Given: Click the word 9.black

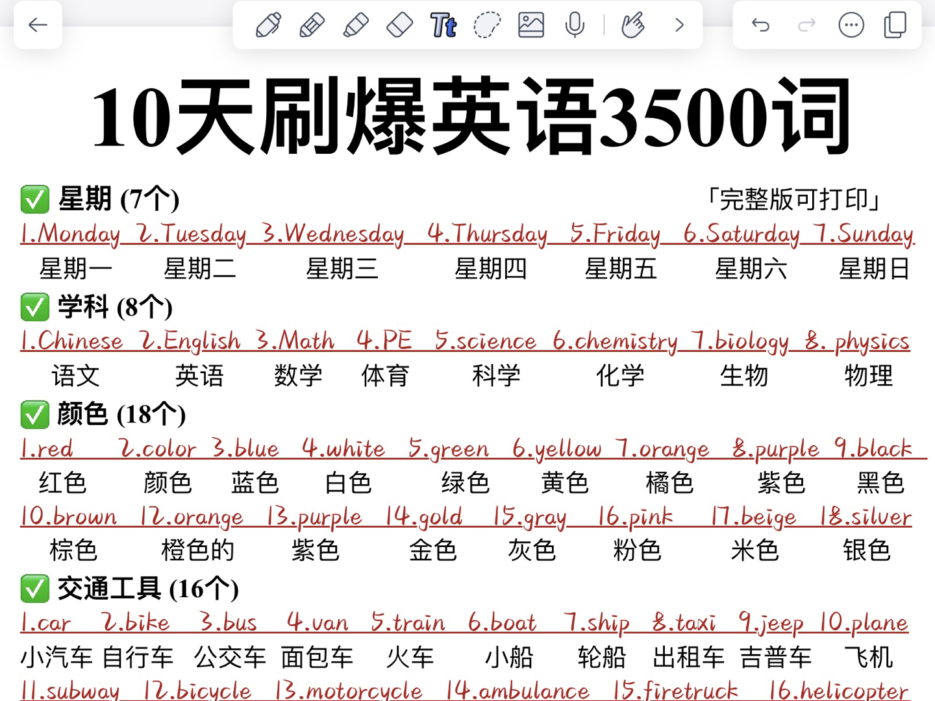Looking at the screenshot, I should coord(874,449).
